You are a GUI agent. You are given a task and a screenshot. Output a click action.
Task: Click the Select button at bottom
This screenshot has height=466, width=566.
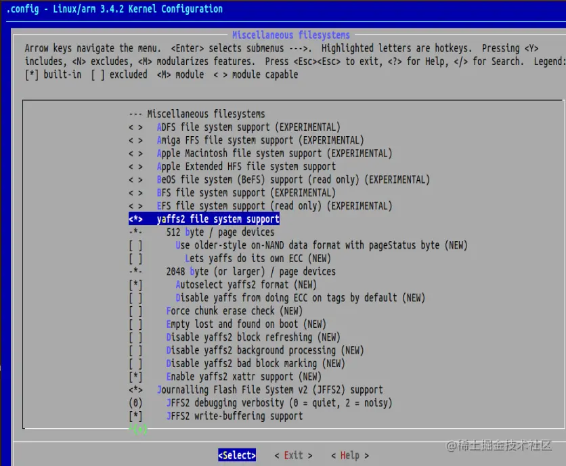[x=237, y=455]
